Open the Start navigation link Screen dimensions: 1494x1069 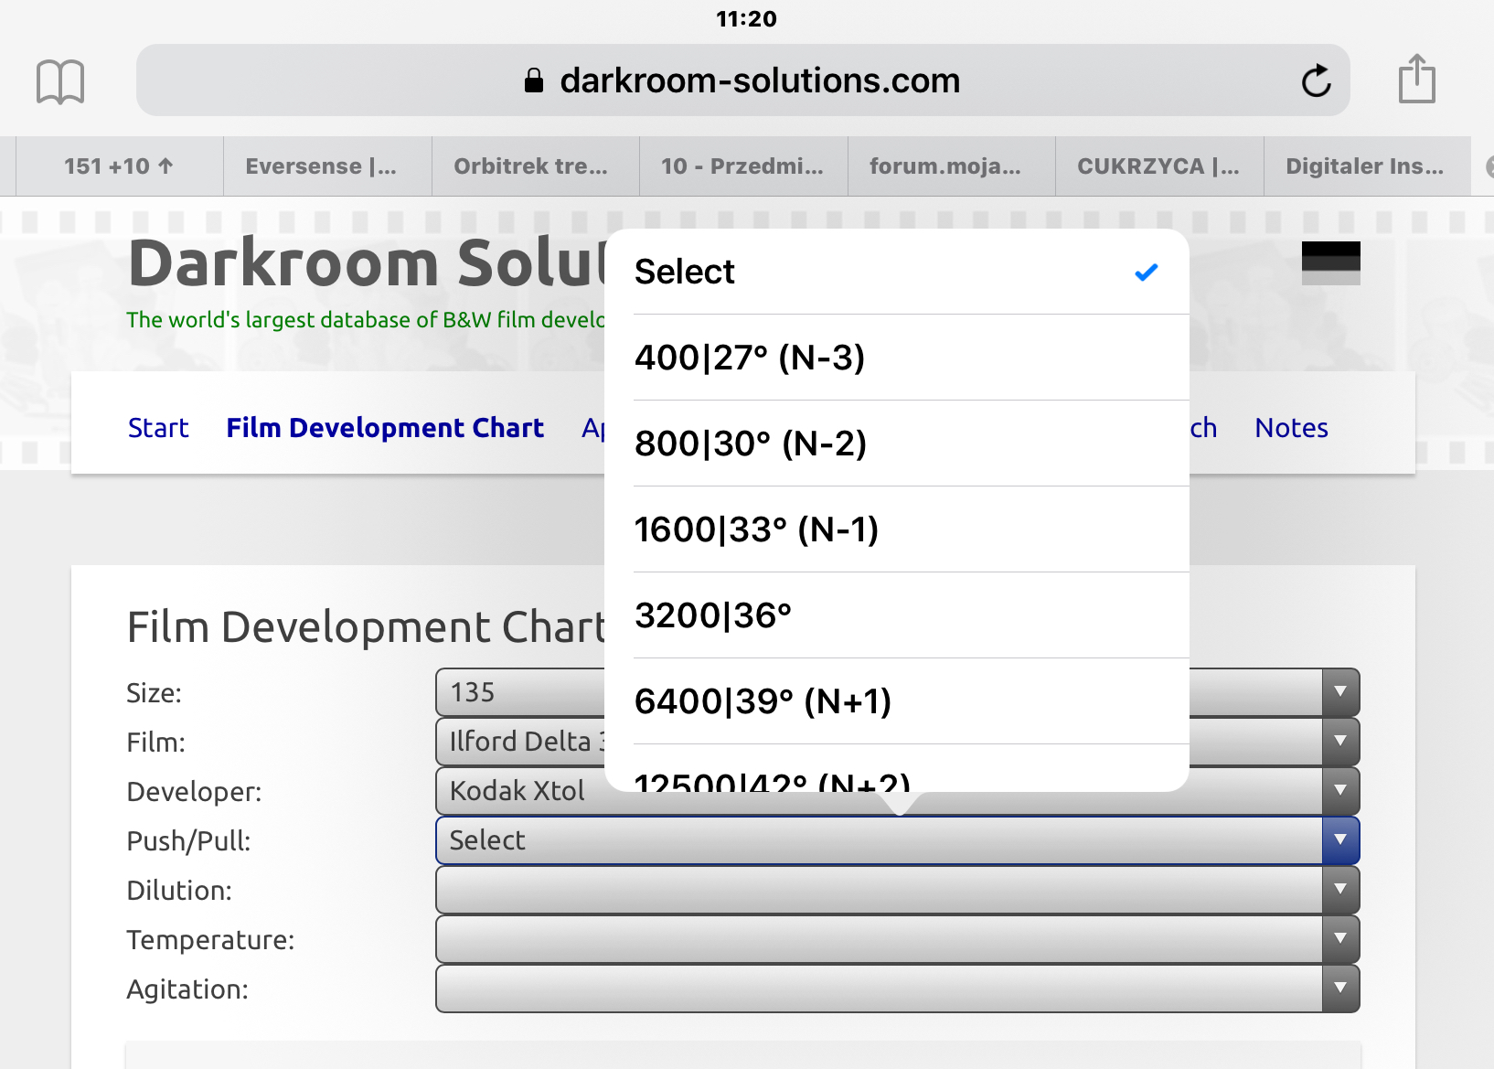coord(158,428)
